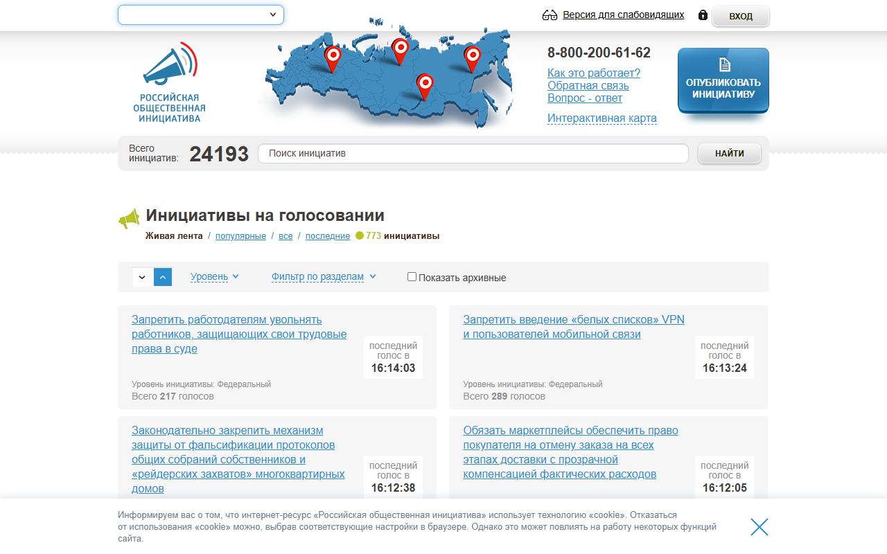This screenshot has width=887, height=554.
Task: Open Версия для слабовидящих link
Action: click(624, 15)
